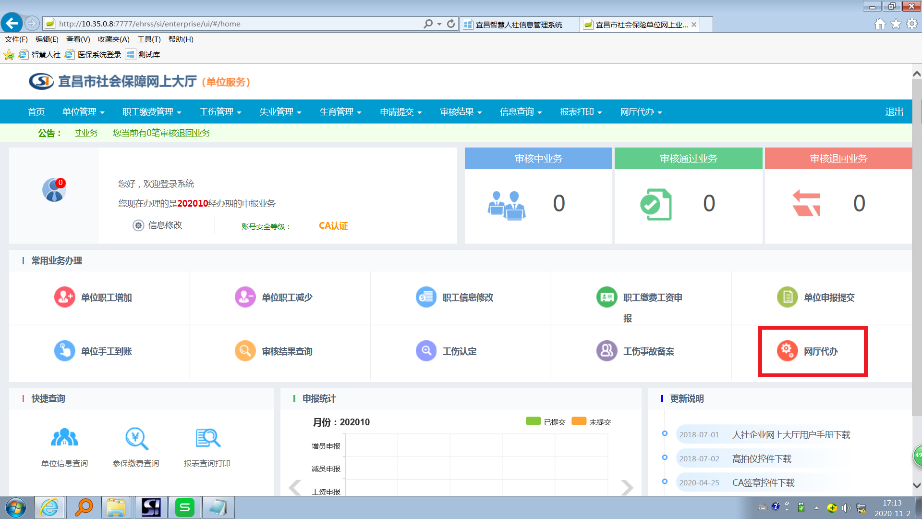922x519 pixels.
Task: Click 退出 to log out
Action: pos(894,112)
